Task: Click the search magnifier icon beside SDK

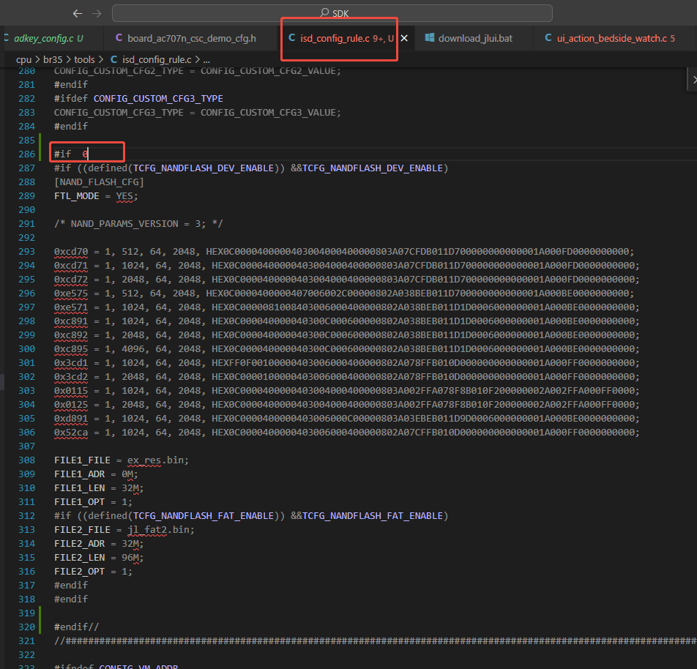Action: pyautogui.click(x=325, y=12)
